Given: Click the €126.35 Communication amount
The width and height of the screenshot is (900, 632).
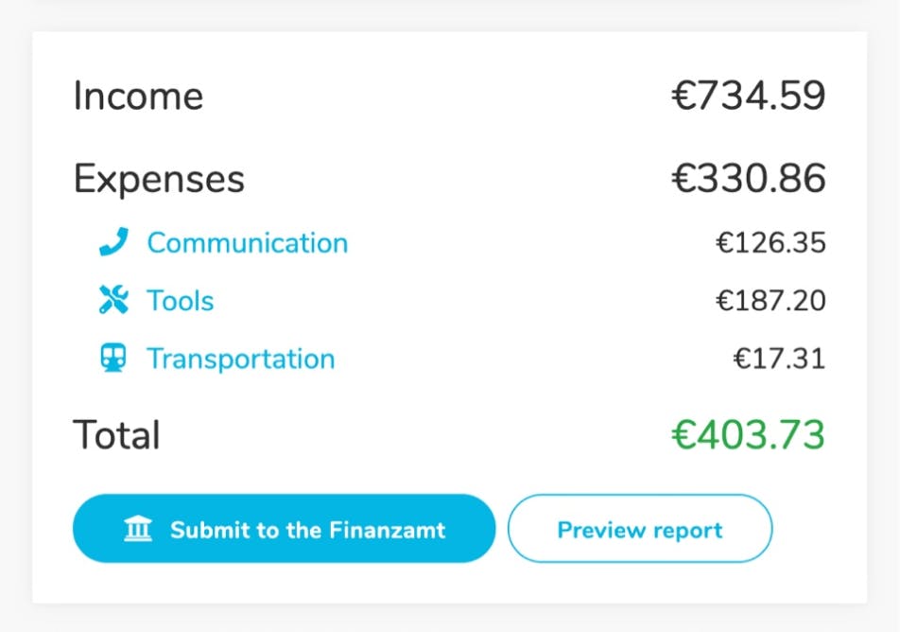Looking at the screenshot, I should 770,243.
